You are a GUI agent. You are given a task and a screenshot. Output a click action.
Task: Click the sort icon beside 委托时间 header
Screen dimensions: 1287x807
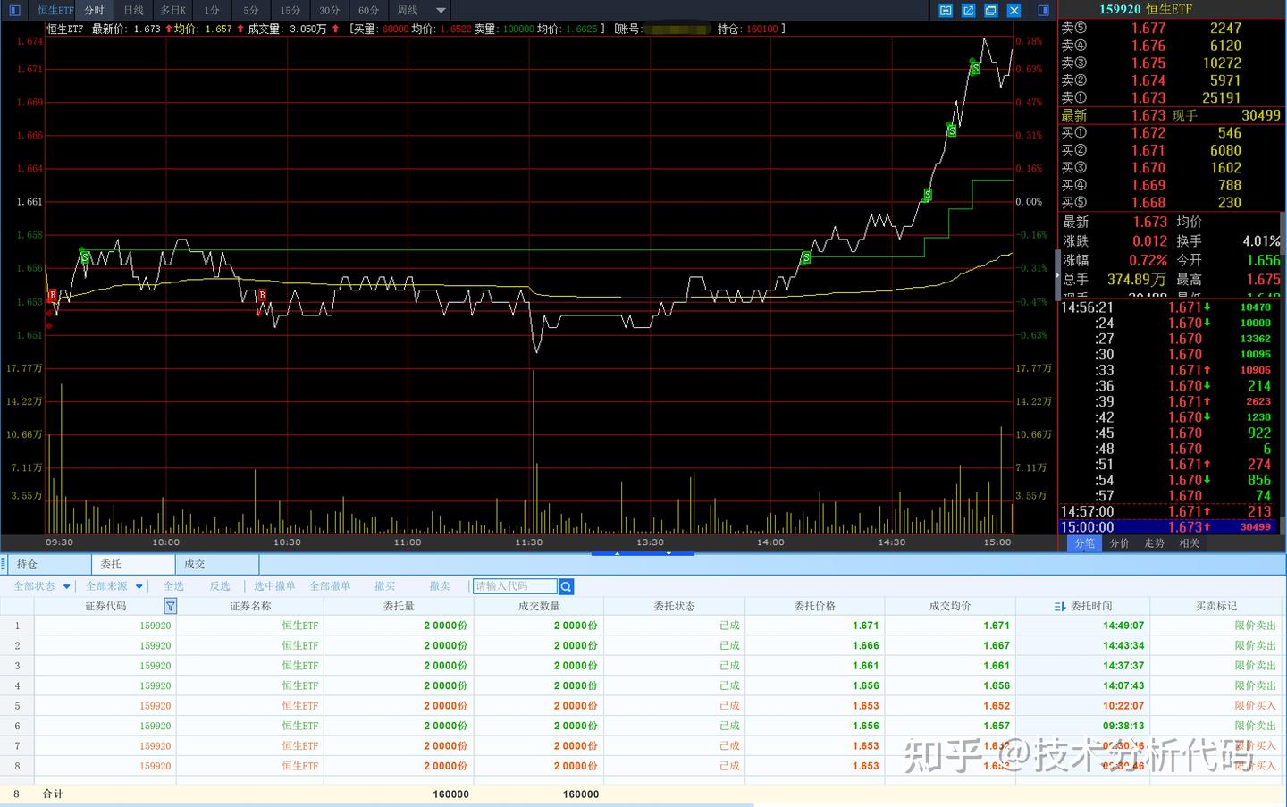pyautogui.click(x=1060, y=606)
